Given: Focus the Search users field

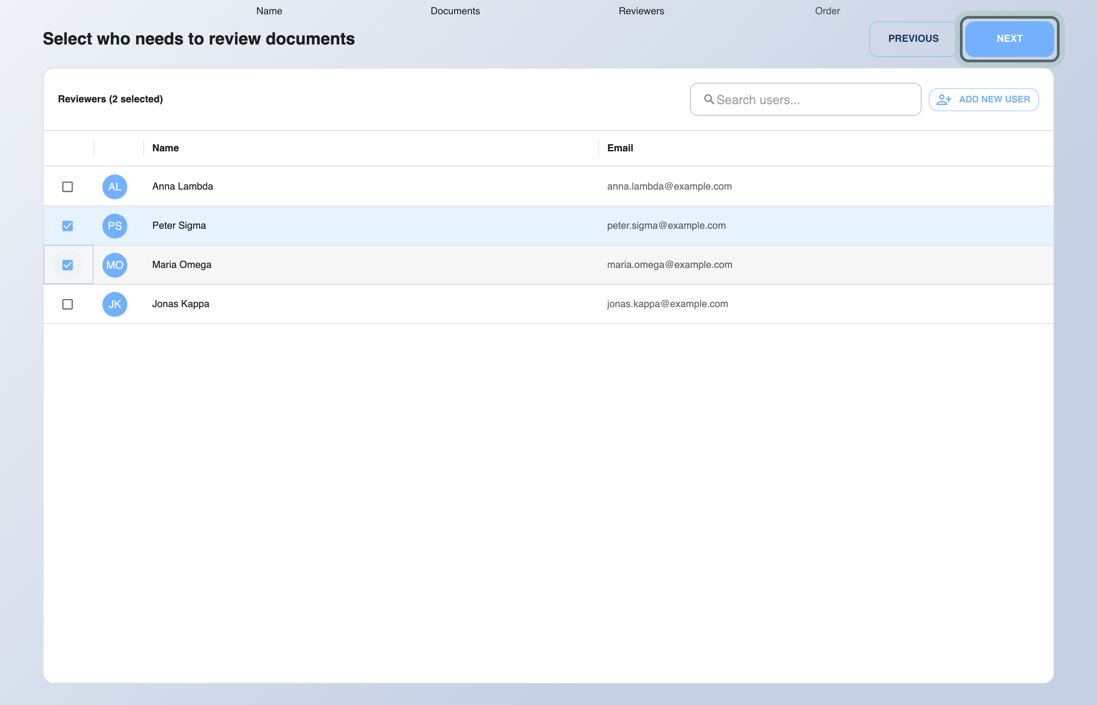Looking at the screenshot, I should point(805,99).
